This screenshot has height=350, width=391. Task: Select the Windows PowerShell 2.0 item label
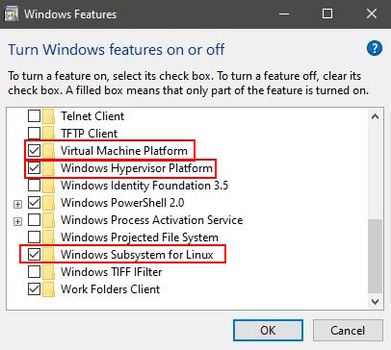click(x=122, y=203)
